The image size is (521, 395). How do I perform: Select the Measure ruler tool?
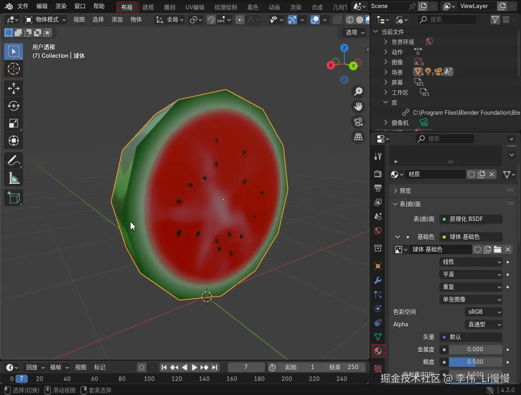pos(13,178)
